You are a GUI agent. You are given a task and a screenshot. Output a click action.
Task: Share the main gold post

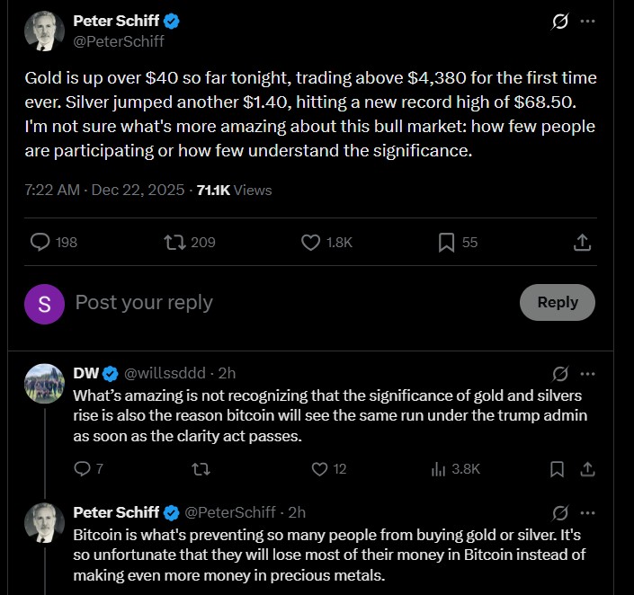point(582,242)
